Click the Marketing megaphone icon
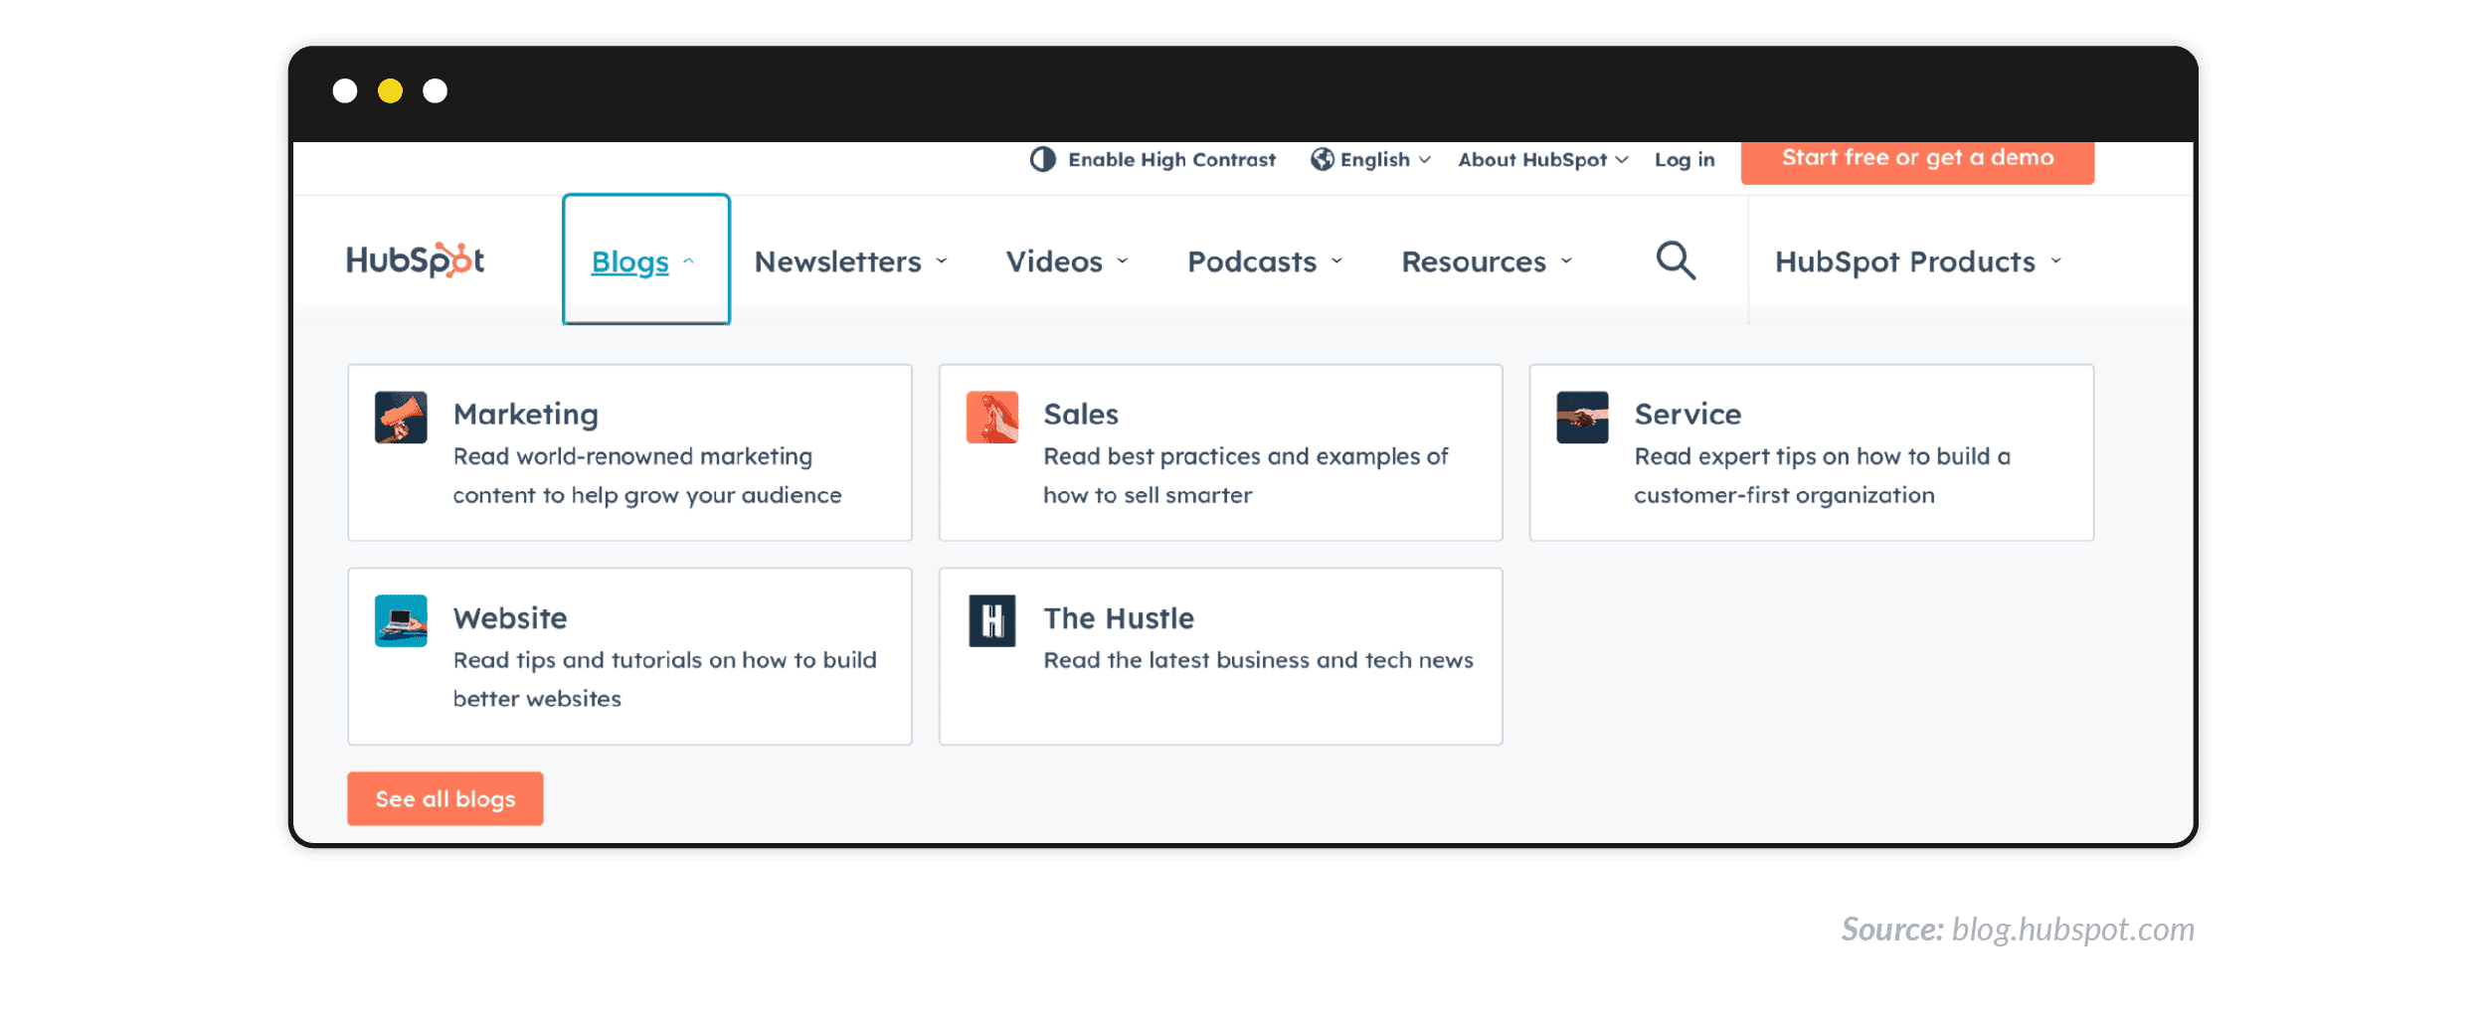Screen dimensions: 2487x1022 tap(401, 418)
